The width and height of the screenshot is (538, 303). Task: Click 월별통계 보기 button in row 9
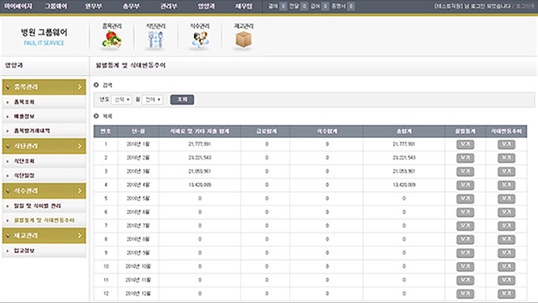(465, 253)
